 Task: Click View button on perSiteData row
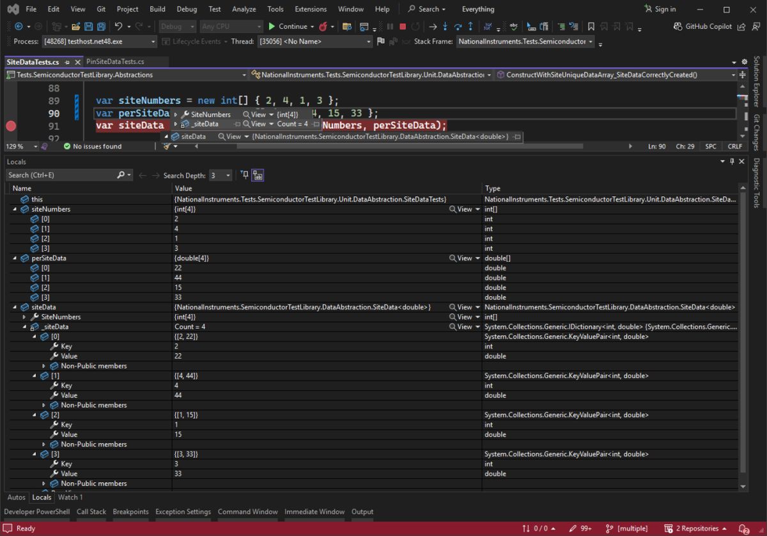tap(461, 258)
